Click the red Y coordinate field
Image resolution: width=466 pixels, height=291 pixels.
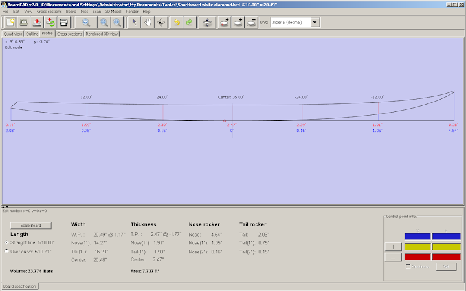446,257
